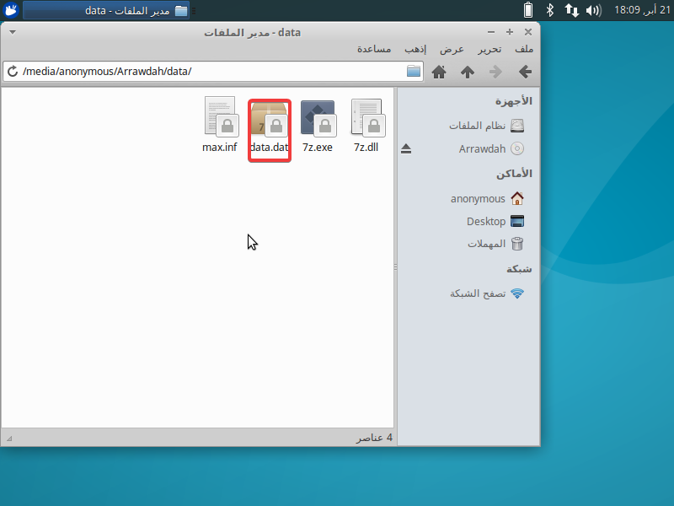Eject the Arrawdah device

tap(406, 148)
